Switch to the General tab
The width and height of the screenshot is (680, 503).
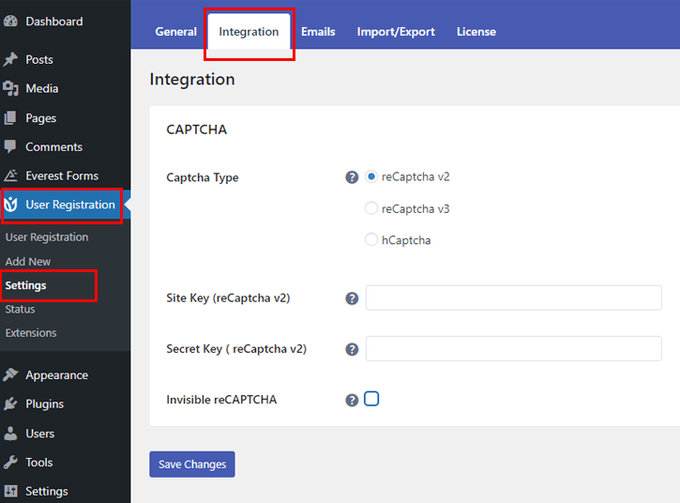[x=176, y=32]
